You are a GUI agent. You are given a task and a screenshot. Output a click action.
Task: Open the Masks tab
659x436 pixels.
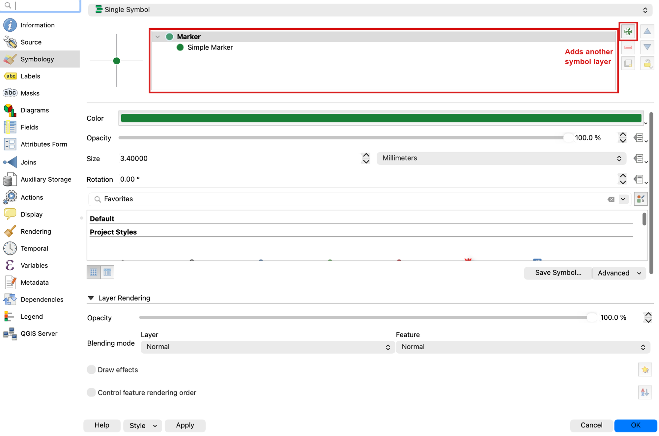(x=40, y=93)
